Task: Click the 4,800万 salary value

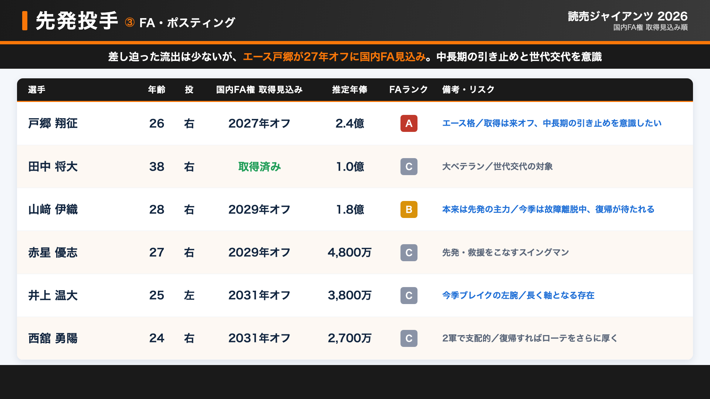Action: 350,253
